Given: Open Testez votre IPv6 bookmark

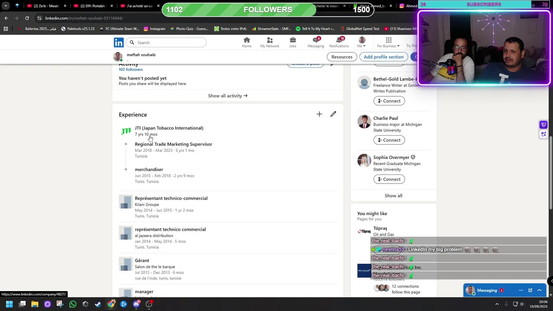Looking at the screenshot, I should [230, 29].
